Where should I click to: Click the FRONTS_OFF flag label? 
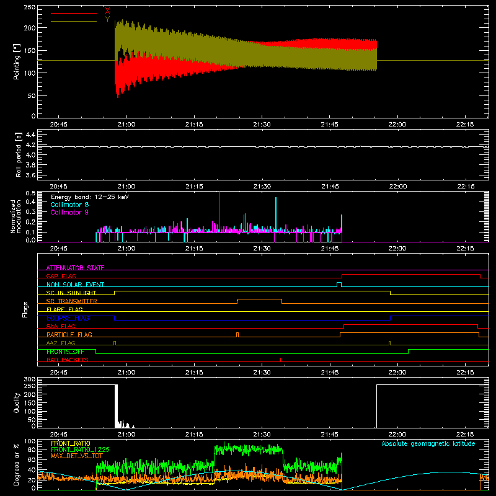coord(65,352)
